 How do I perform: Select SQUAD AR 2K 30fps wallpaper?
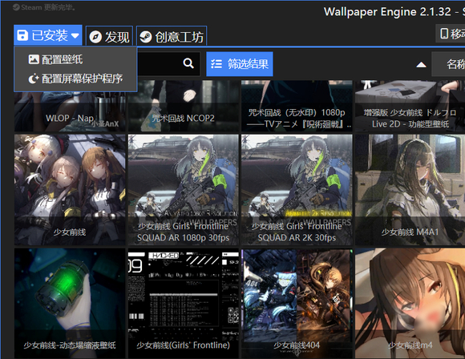pos(297,190)
